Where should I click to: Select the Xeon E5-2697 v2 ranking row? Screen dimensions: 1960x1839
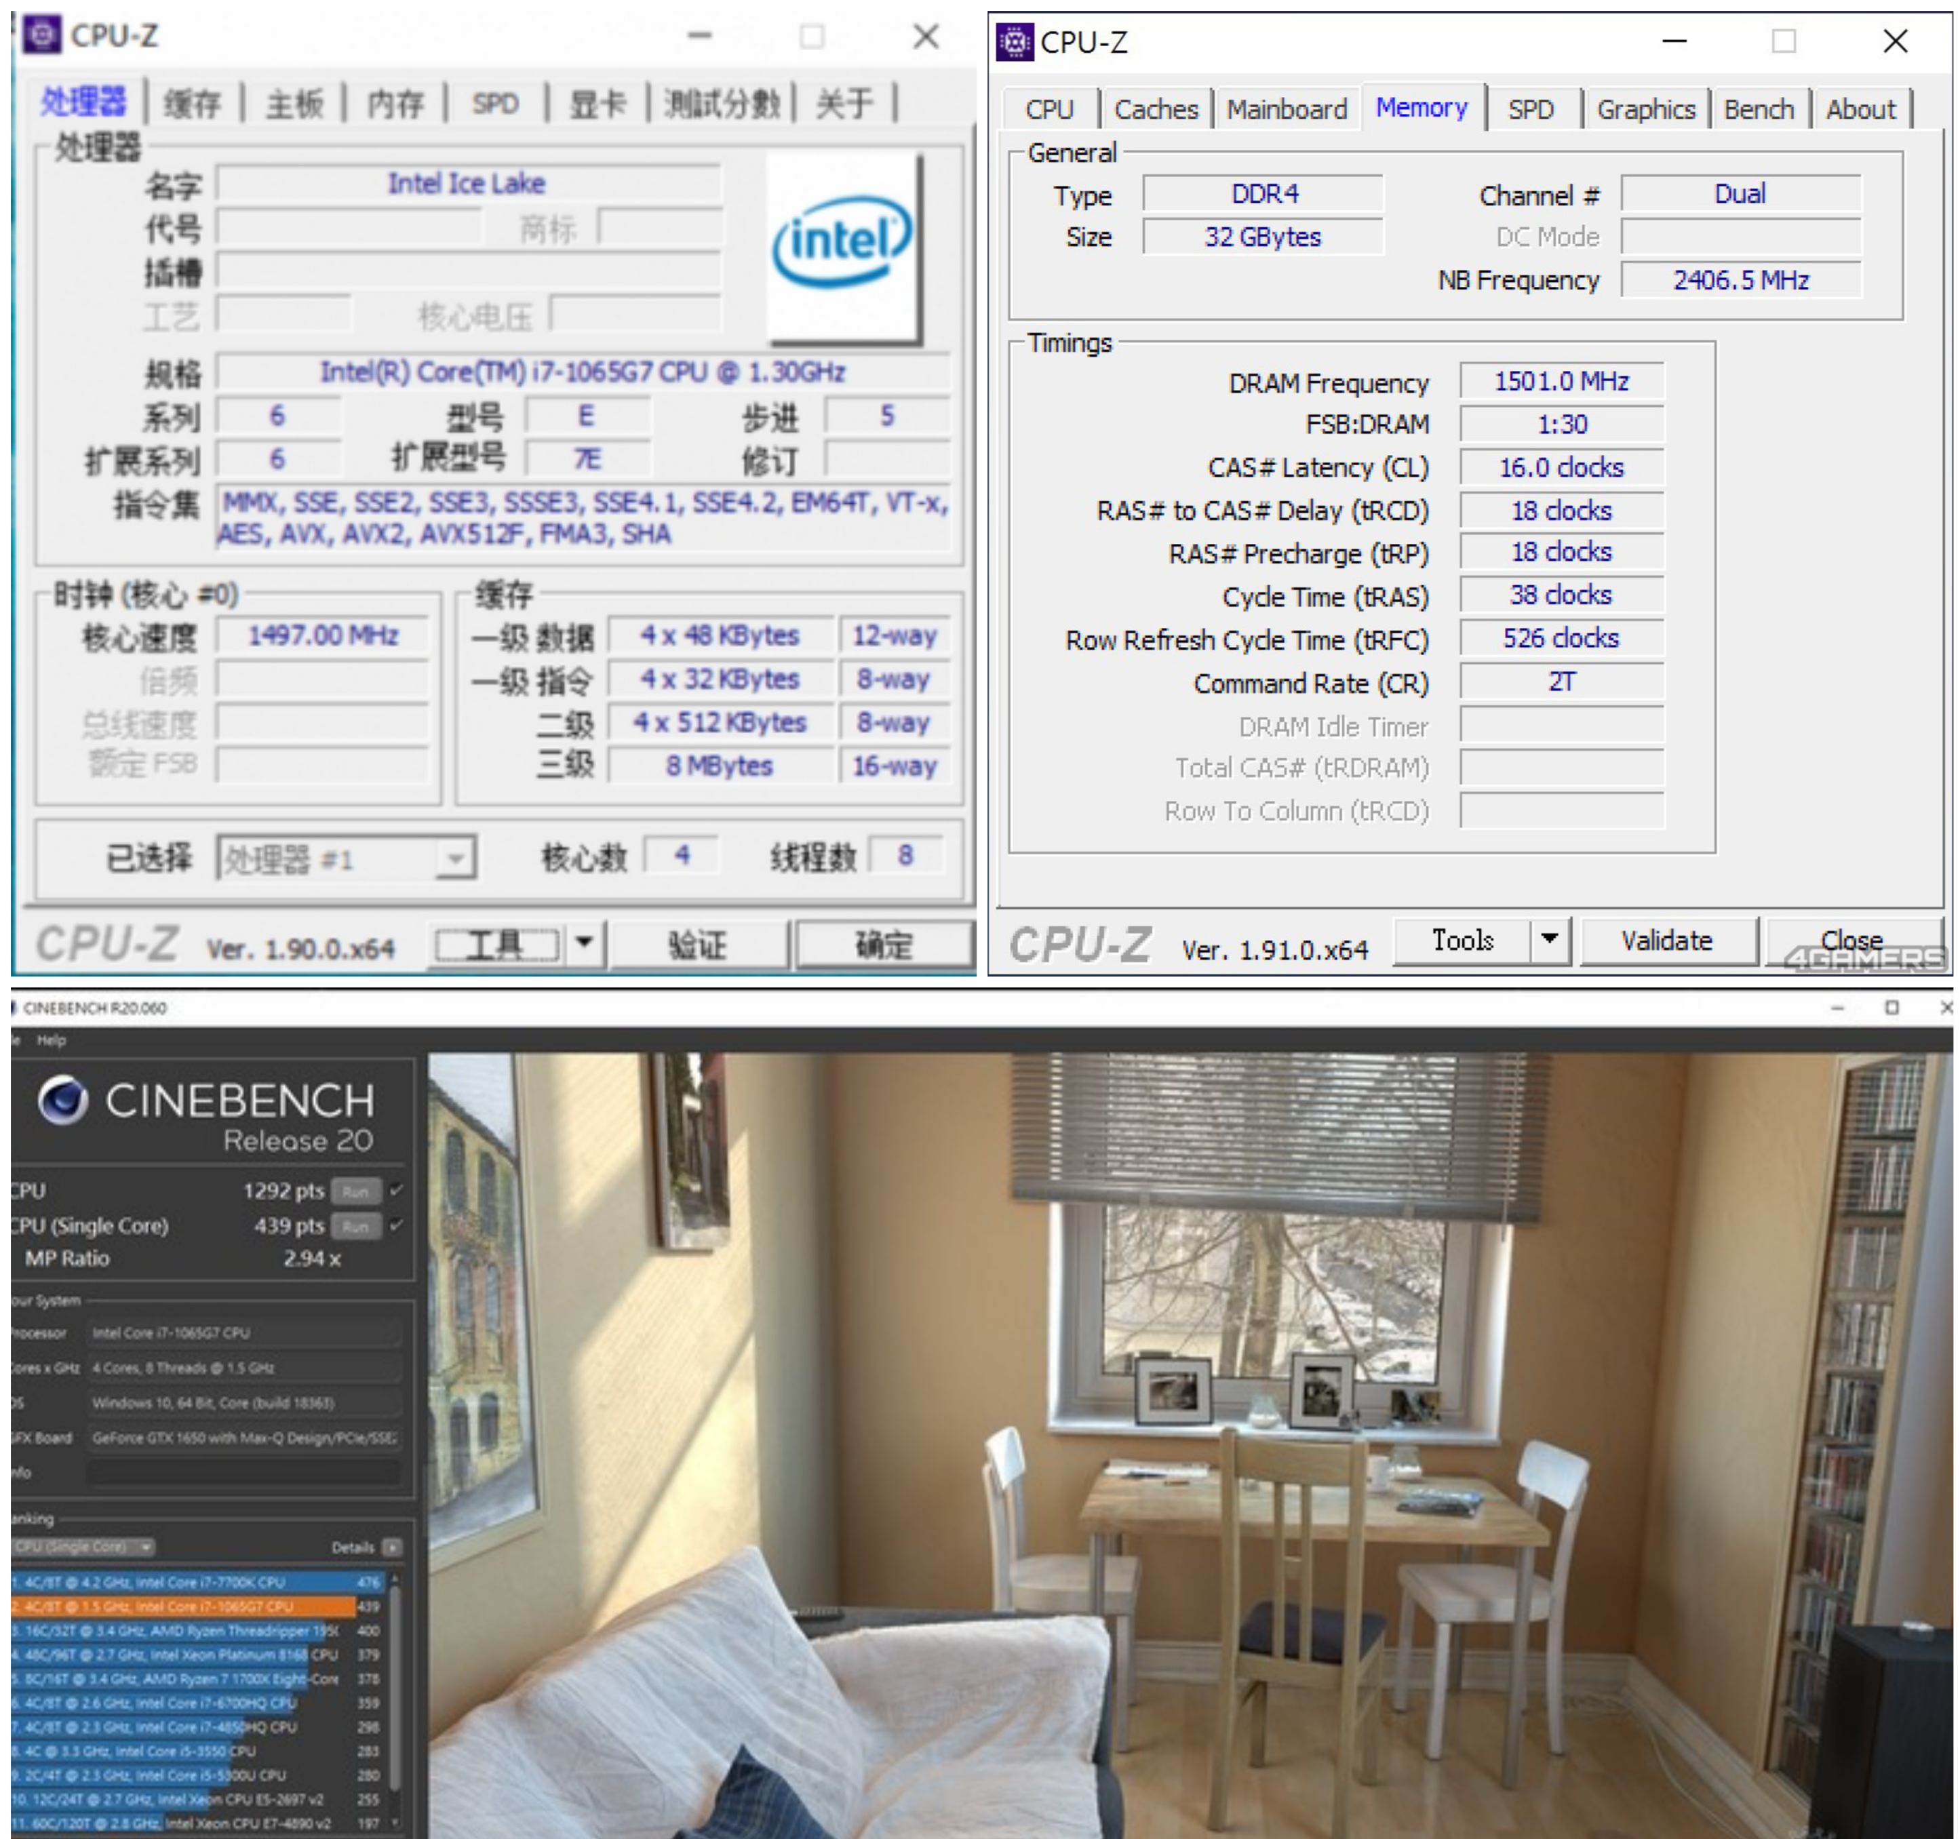[x=197, y=1800]
